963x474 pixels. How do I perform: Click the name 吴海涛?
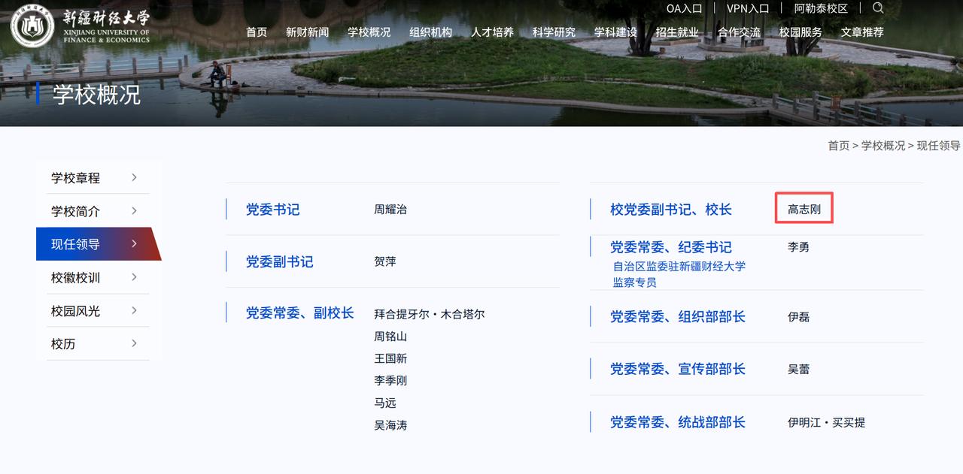(x=390, y=425)
